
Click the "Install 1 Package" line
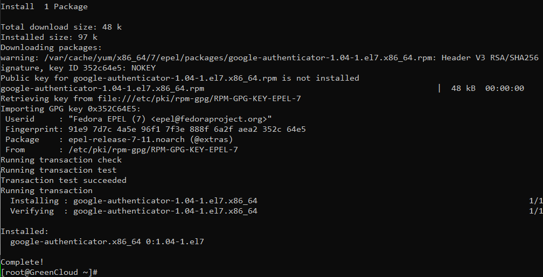tap(44, 6)
